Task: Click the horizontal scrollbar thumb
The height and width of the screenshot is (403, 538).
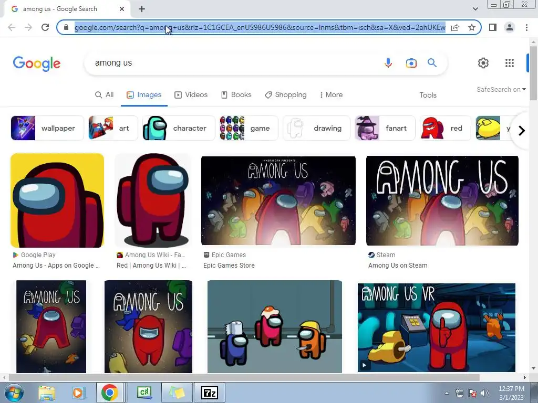Action: click(x=244, y=377)
